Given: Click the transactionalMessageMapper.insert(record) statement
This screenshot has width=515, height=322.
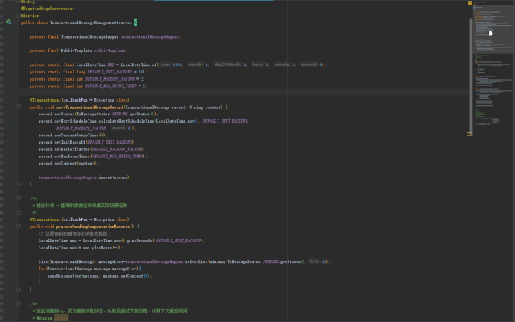Looking at the screenshot, I should [85, 178].
